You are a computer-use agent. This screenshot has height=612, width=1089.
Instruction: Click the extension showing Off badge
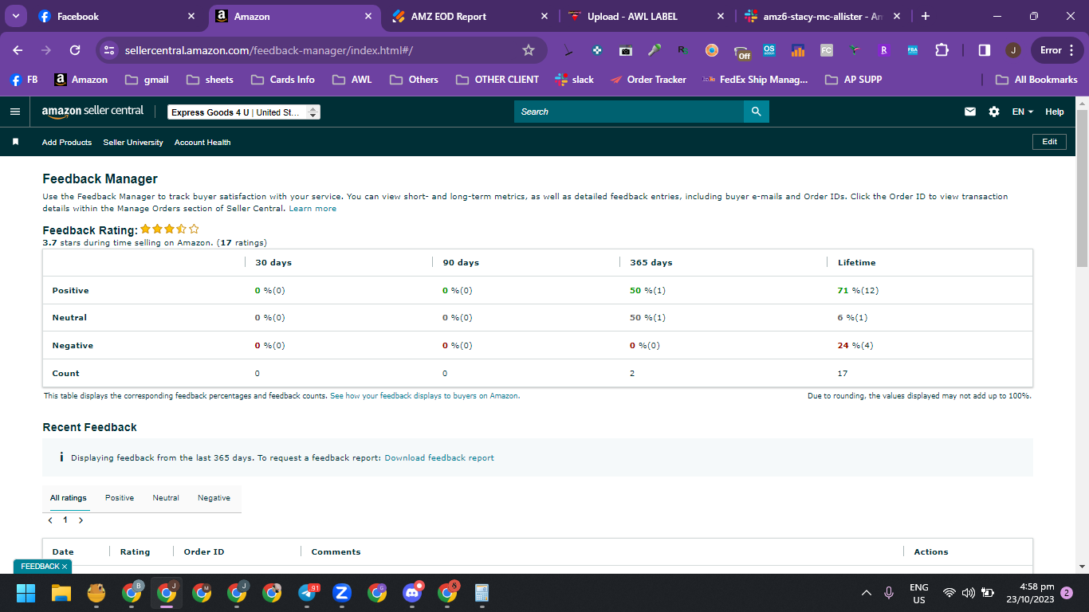click(741, 52)
